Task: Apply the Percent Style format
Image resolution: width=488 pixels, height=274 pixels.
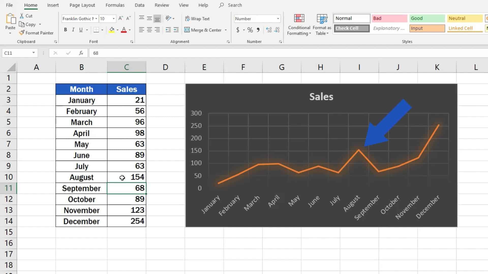Action: (x=250, y=30)
